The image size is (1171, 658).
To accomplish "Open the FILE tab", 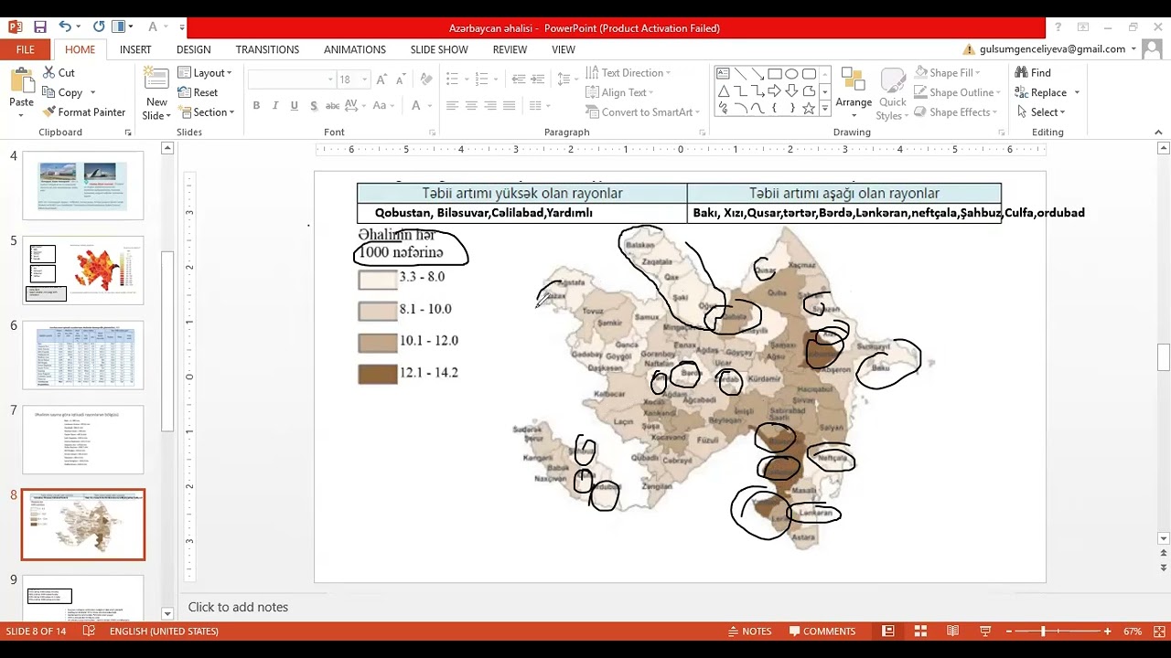I will tap(26, 49).
